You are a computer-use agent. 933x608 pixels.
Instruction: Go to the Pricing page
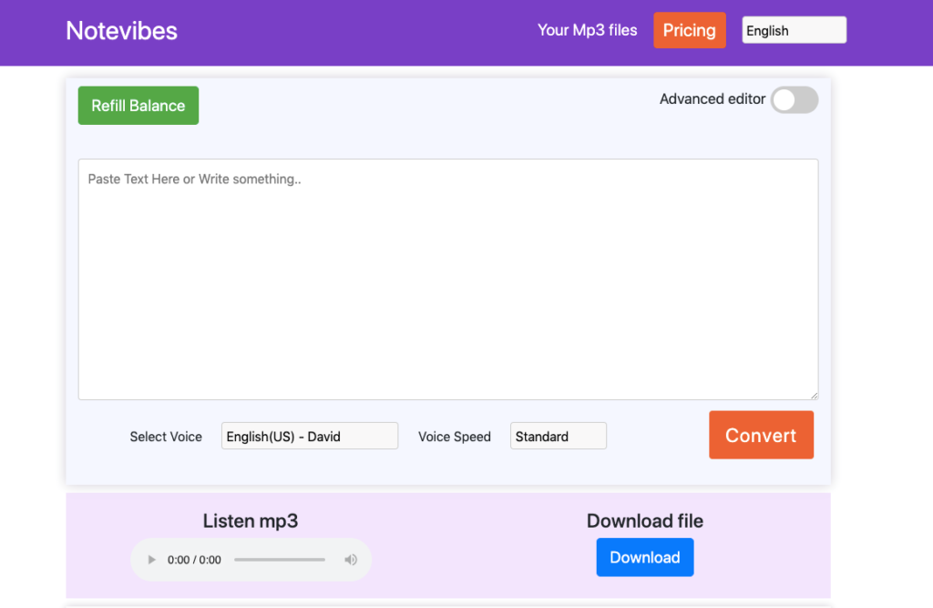point(689,30)
